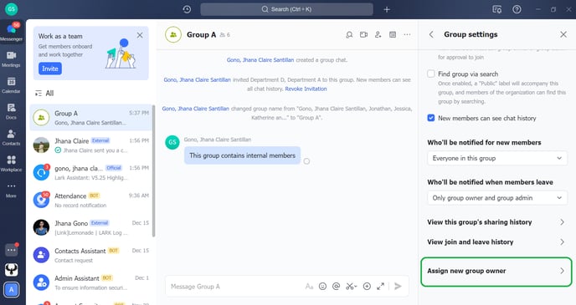Open Workplace from the sidebar
Screen dimensions: 576x305
click(x=11, y=164)
